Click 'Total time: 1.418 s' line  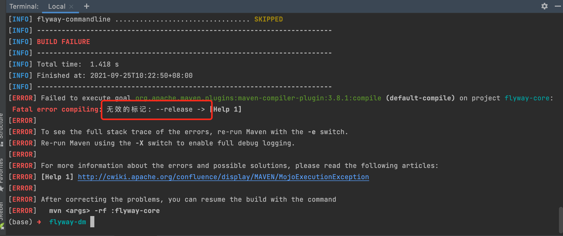pyautogui.click(x=78, y=64)
